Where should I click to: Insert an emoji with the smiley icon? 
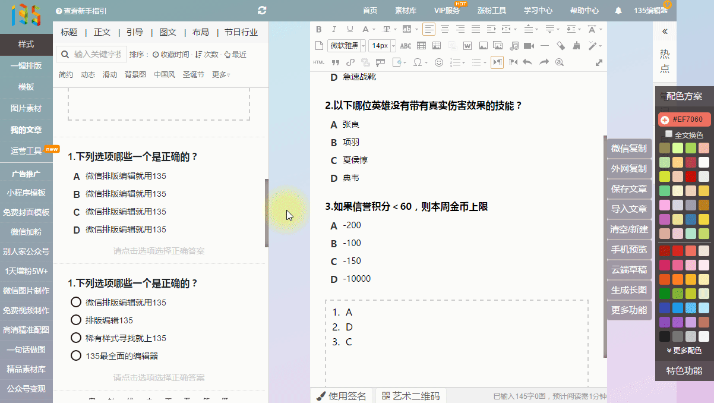[439, 62]
